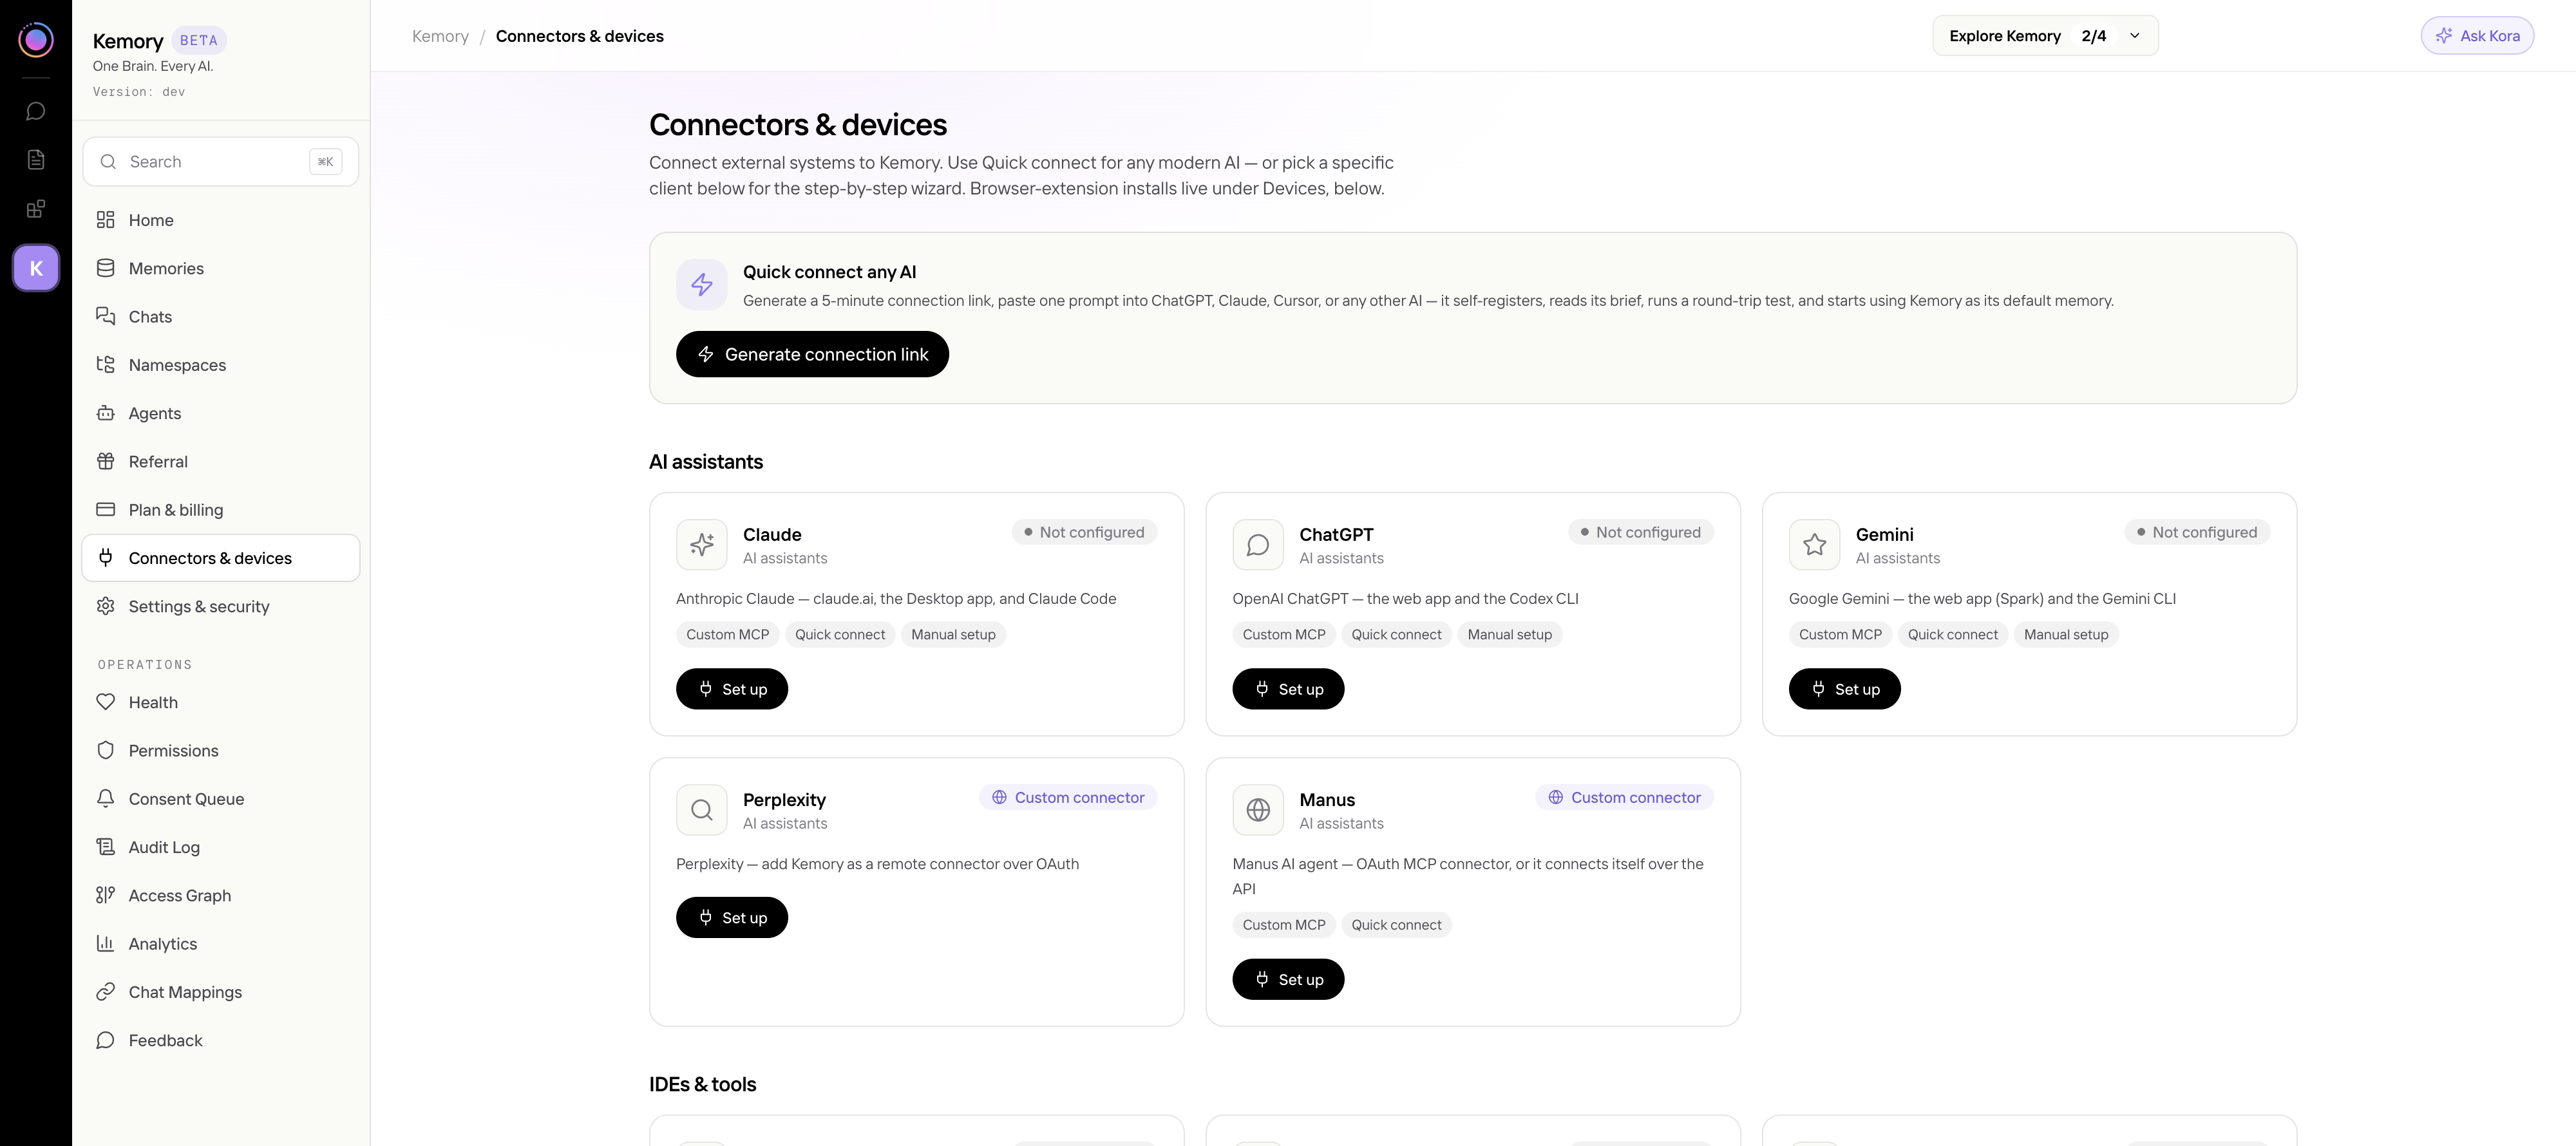
Task: Click the Custom connector badge on Manus
Action: (x=1624, y=797)
